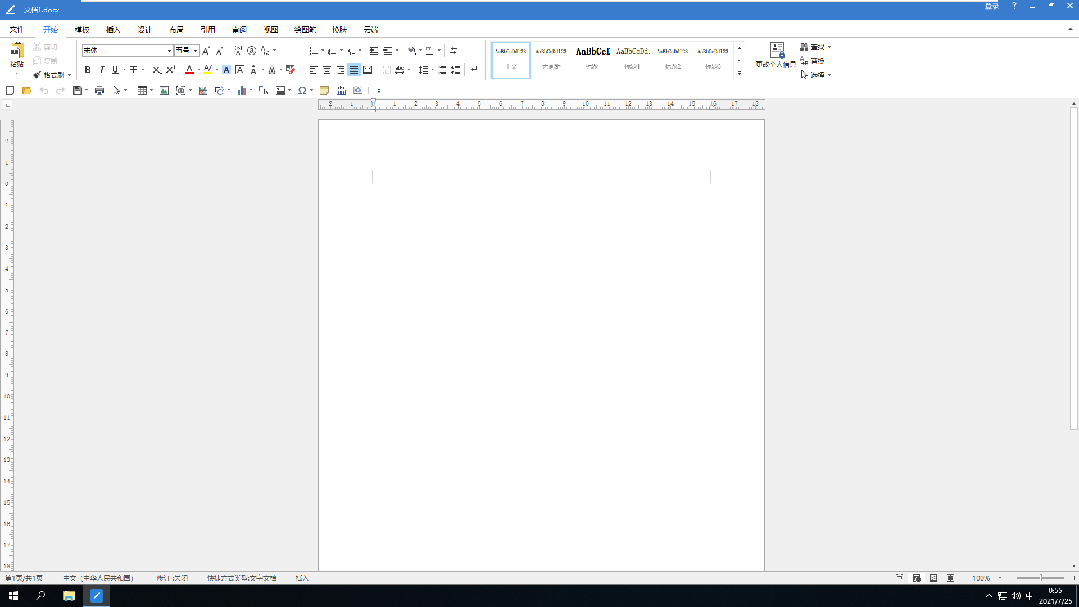This screenshot has height=607, width=1079.
Task: Select the Format Painter (格式刷) tool
Action: point(48,75)
